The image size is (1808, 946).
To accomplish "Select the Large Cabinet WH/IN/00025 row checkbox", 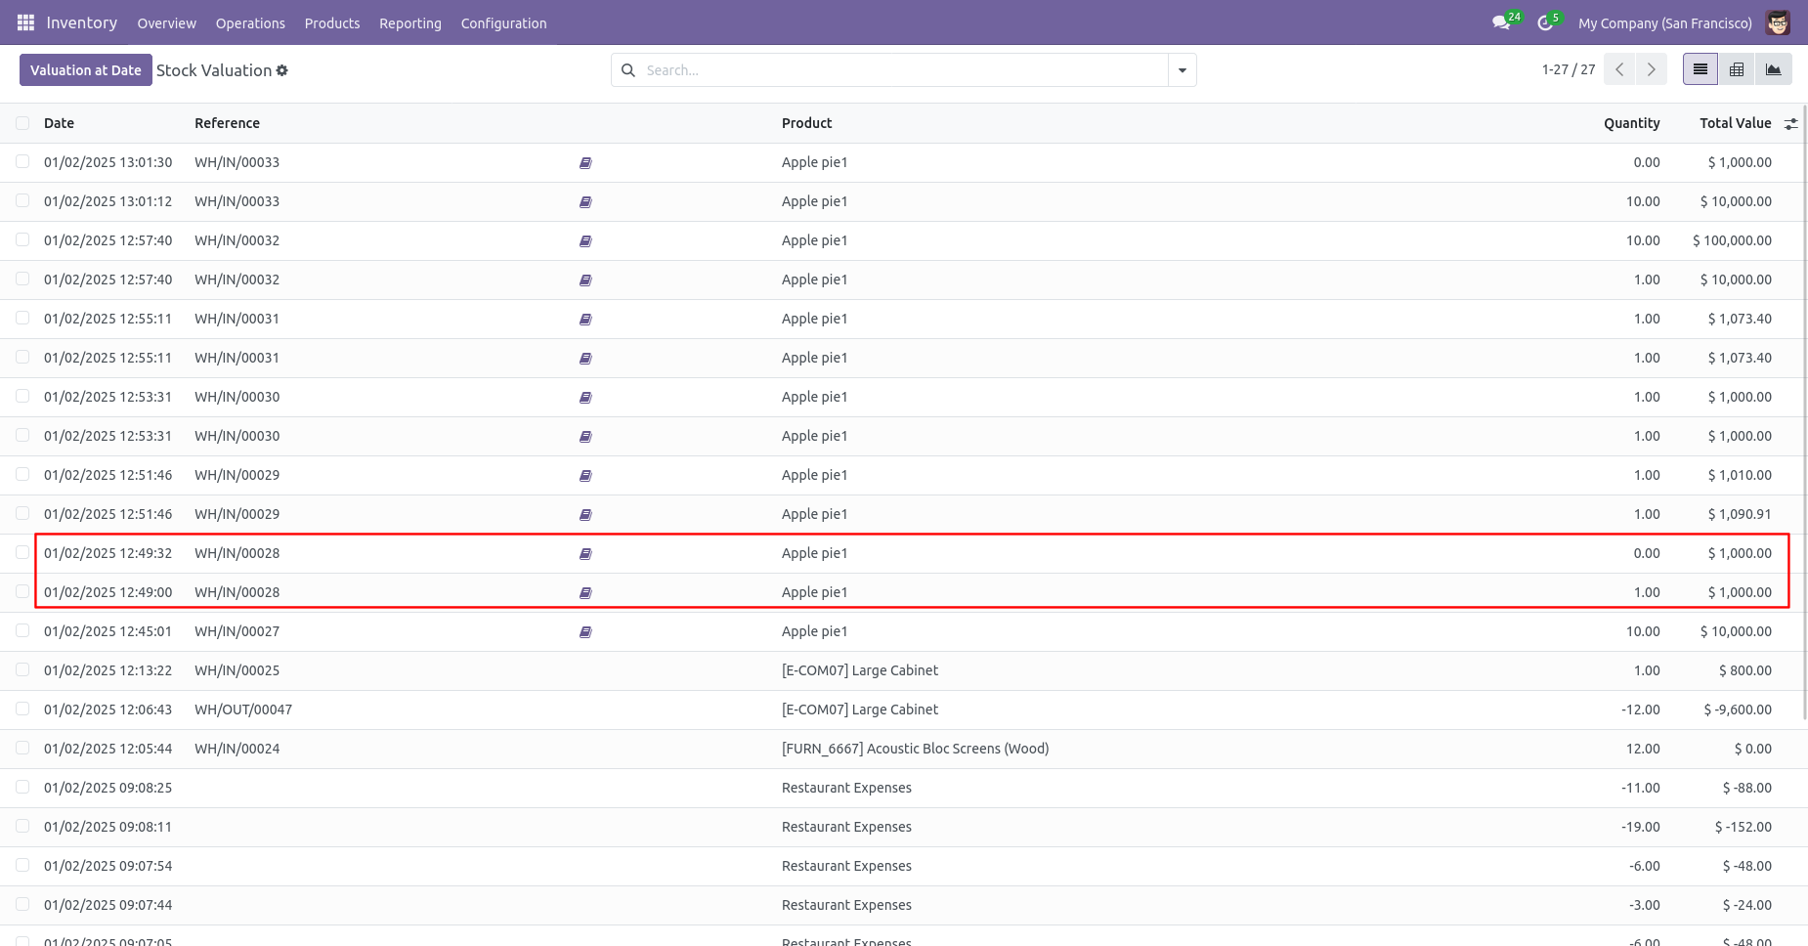I will (22, 669).
